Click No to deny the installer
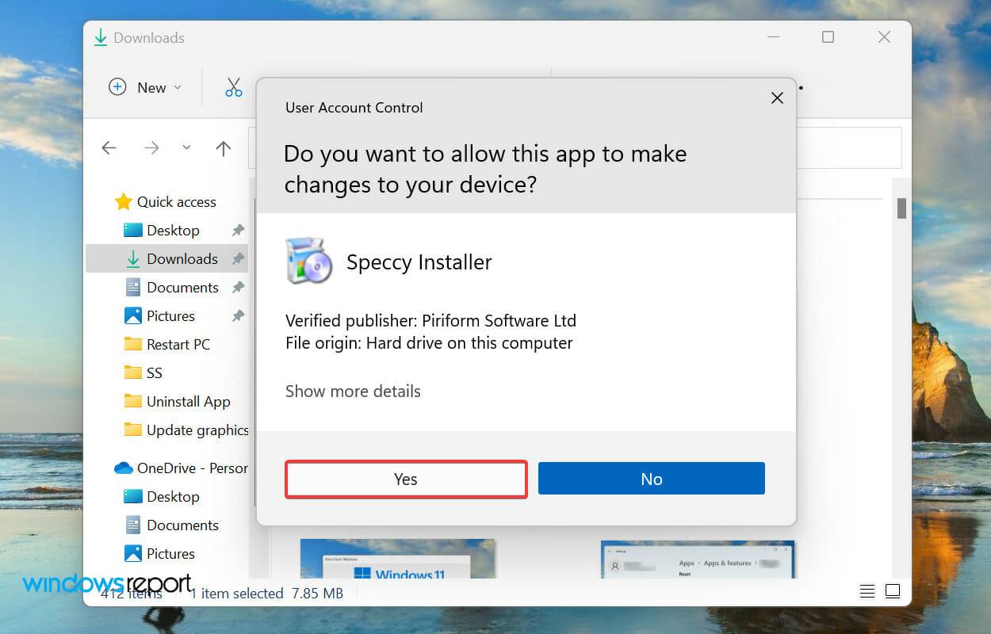 (x=651, y=478)
